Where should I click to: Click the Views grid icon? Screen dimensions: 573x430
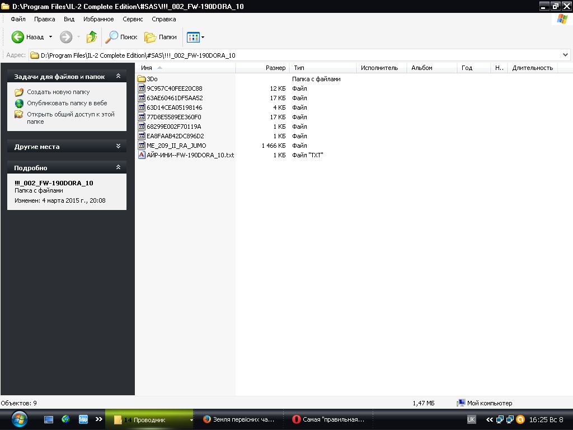pyautogui.click(x=193, y=37)
